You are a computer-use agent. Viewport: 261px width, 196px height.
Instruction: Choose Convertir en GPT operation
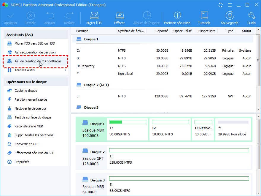click(x=27, y=144)
